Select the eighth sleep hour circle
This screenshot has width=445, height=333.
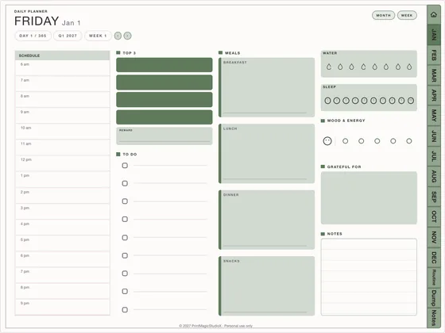tap(392, 101)
